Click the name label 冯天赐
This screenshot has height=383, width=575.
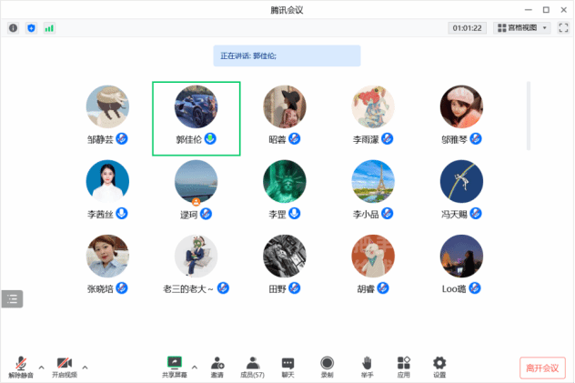click(x=454, y=214)
